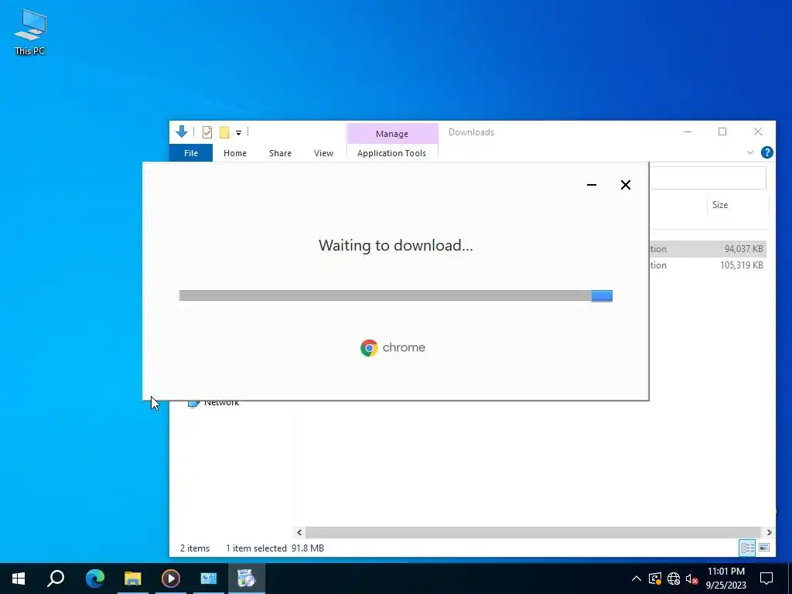Switch to the Home ribbon tab

coord(235,153)
